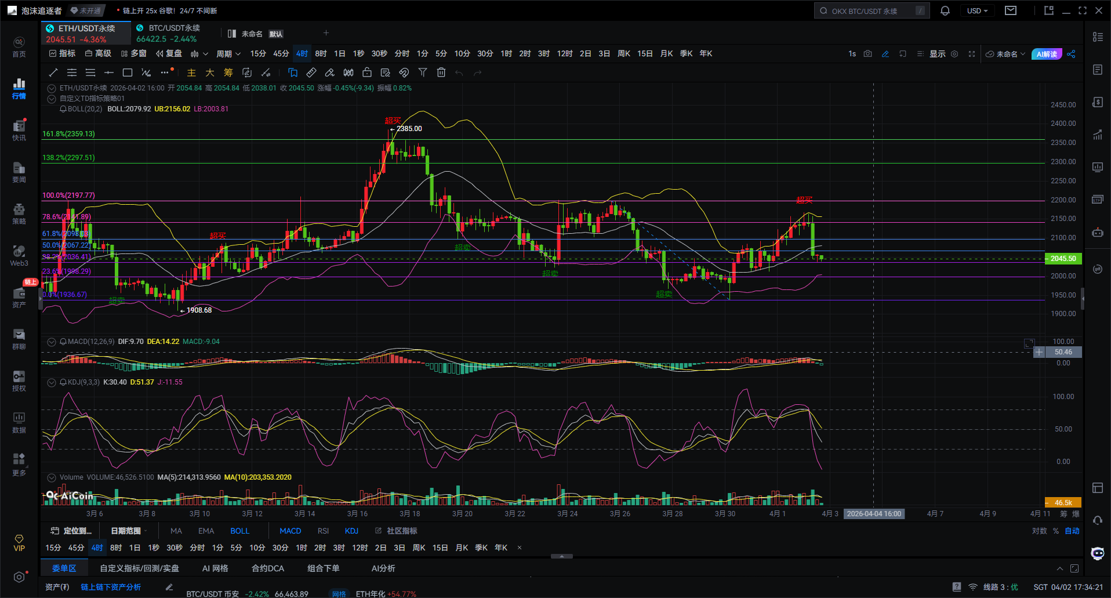Image resolution: width=1111 pixels, height=598 pixels.
Task: Select the rectangle drawing tool
Action: pos(128,73)
